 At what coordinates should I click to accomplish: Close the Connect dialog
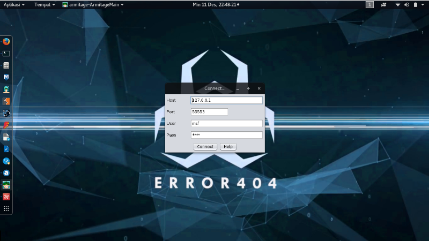259,88
